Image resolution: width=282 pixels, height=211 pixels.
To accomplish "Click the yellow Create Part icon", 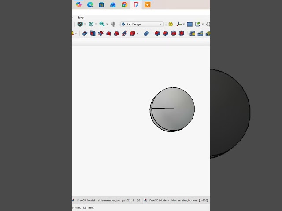I will point(171,24).
